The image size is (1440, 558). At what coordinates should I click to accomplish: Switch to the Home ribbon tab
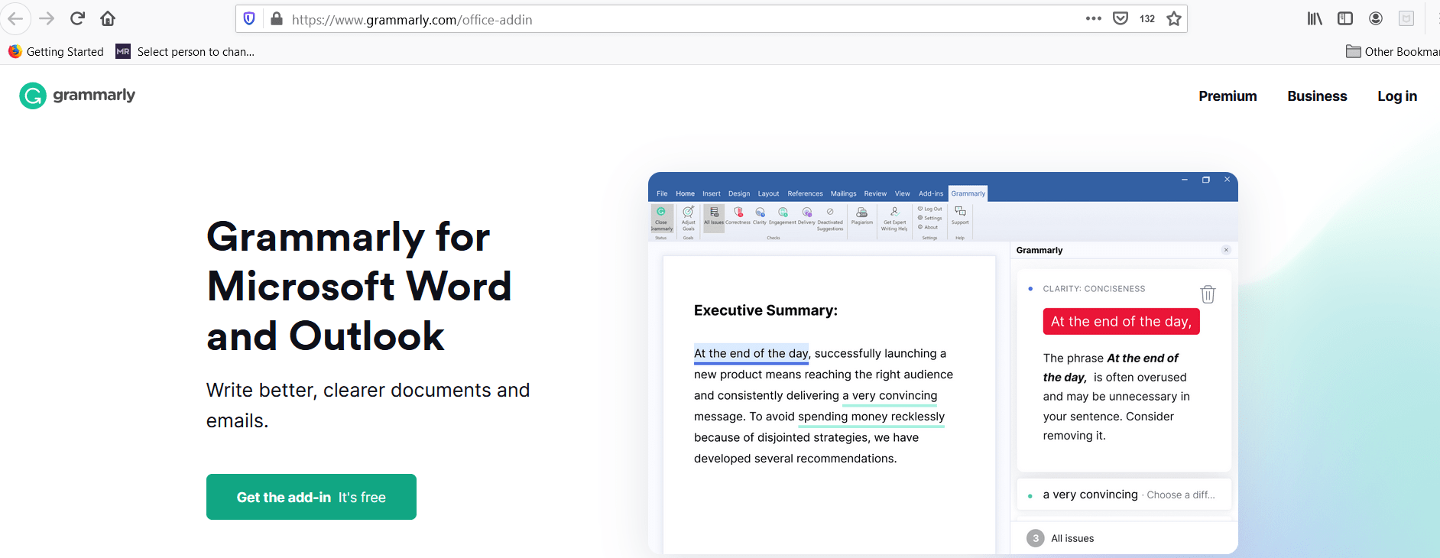[685, 193]
